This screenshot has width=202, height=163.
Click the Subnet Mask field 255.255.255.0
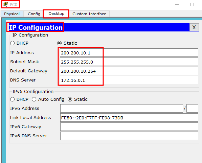[x=129, y=62]
